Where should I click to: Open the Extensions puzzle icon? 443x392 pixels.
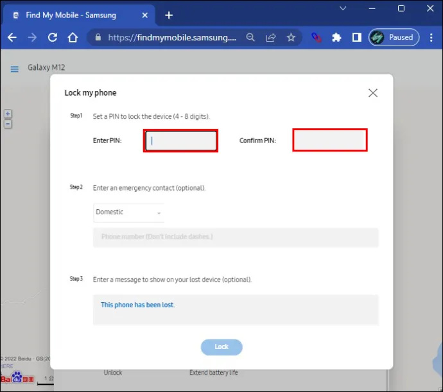pos(336,37)
